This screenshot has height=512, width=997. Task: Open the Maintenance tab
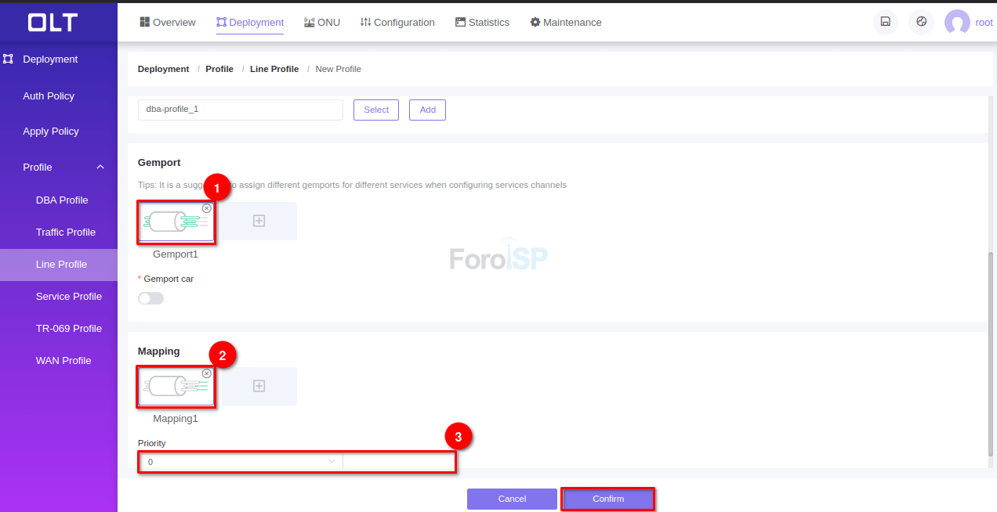tap(566, 23)
